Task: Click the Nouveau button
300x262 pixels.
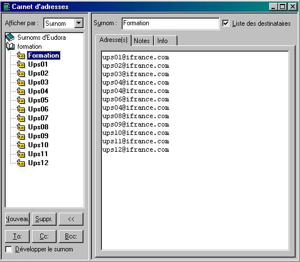Action: (x=17, y=219)
